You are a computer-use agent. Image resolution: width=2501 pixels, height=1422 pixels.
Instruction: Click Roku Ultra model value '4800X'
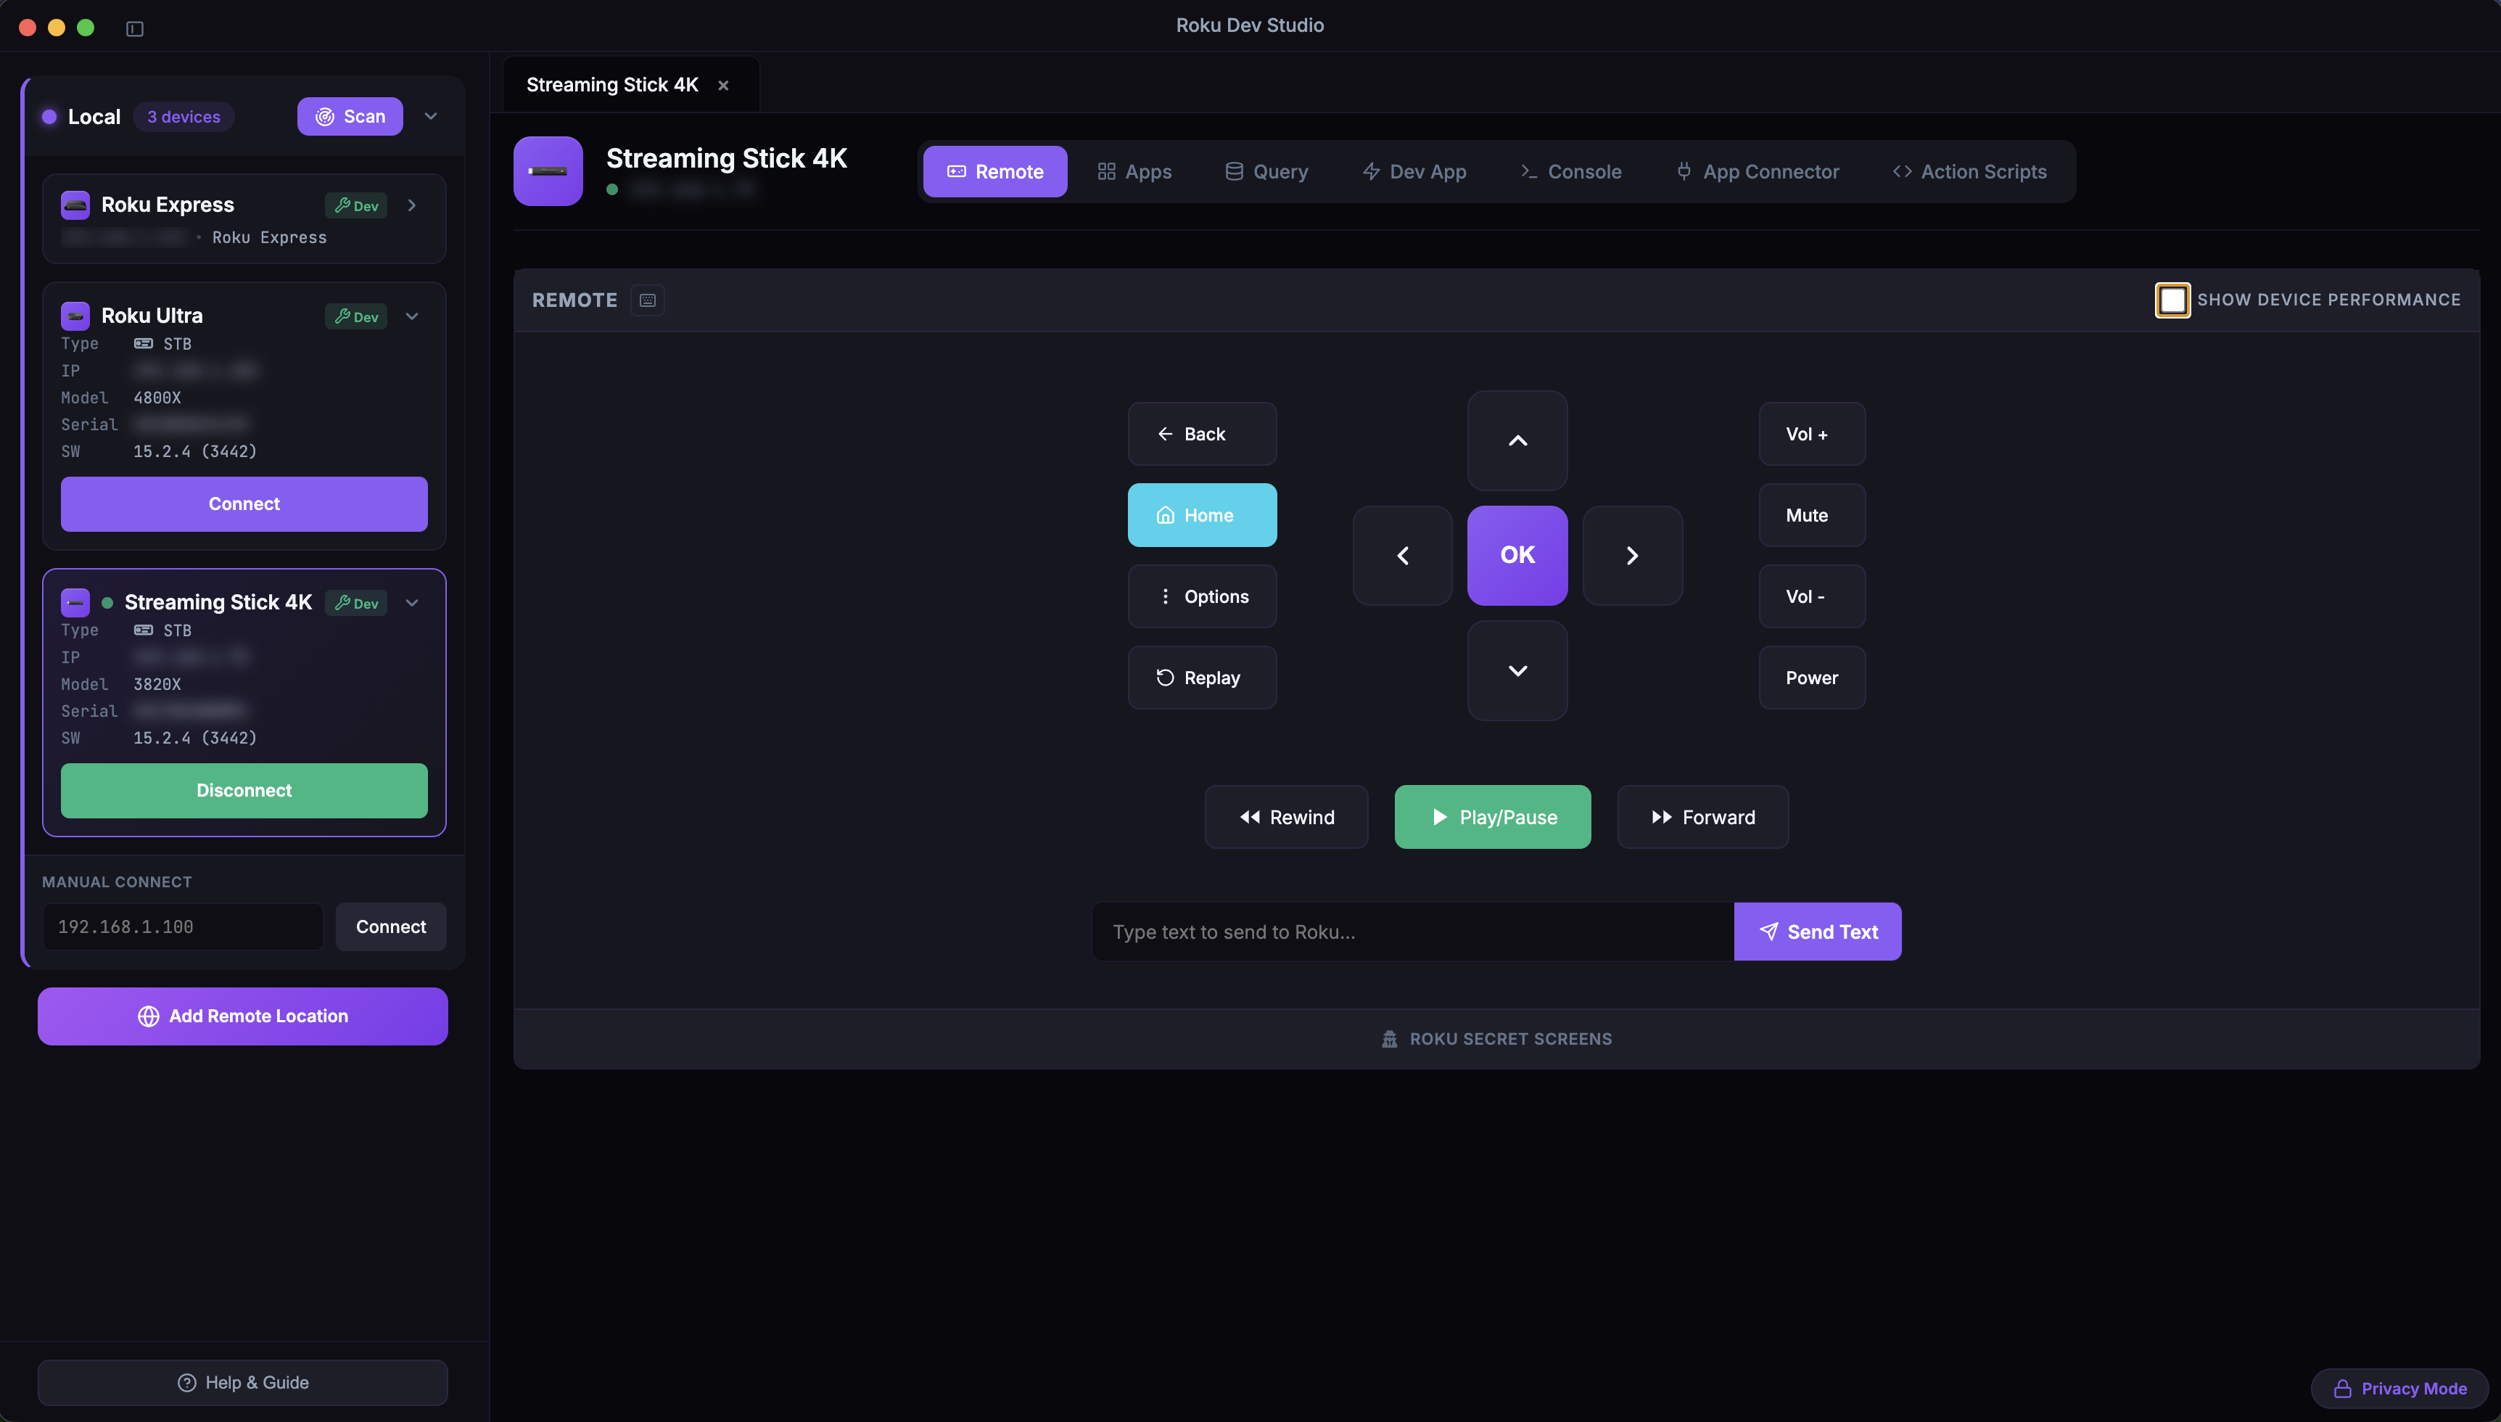[157, 398]
